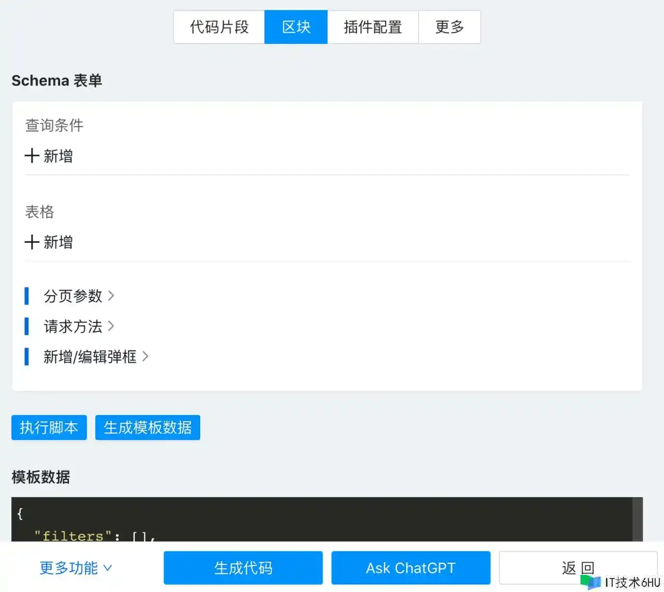Viewport: 664px width, 592px height.
Task: Expand the 请求方法 chevron arrow
Action: [111, 326]
